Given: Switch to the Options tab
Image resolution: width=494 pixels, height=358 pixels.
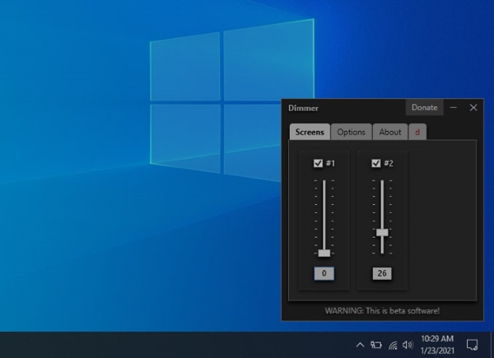Looking at the screenshot, I should pyautogui.click(x=351, y=132).
